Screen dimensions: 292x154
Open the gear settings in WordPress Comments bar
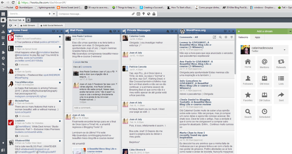coord(226,37)
